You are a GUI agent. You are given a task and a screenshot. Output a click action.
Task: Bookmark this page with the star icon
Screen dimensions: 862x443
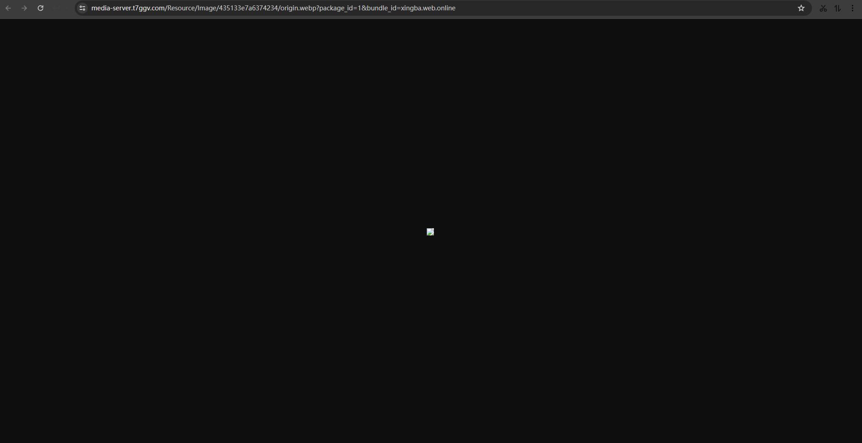pyautogui.click(x=801, y=8)
